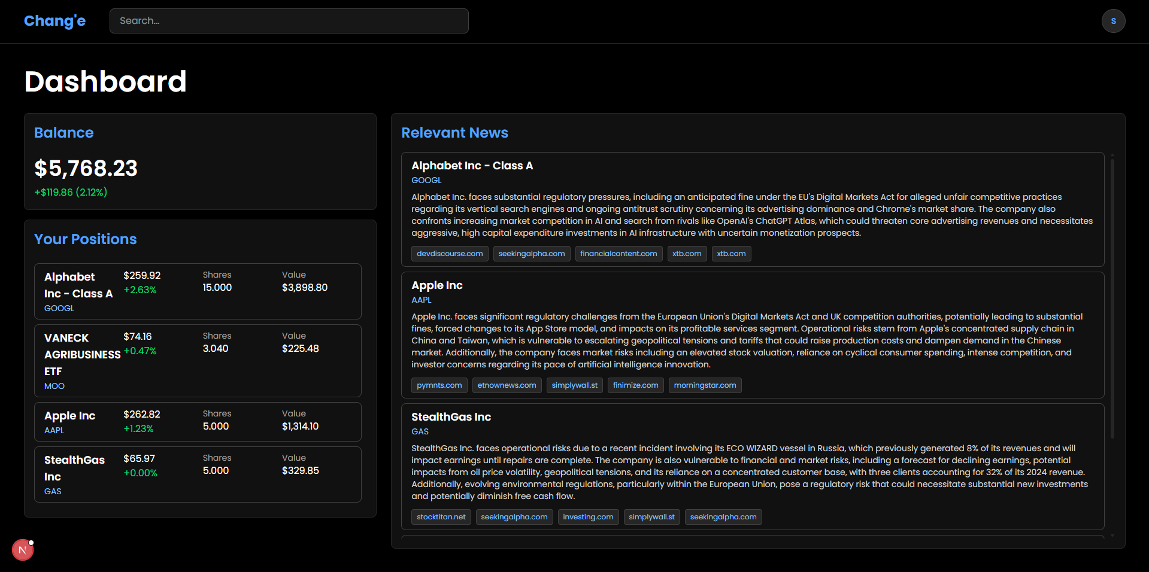1149x572 pixels.
Task: Click the pymnts.com source tag
Action: coord(439,385)
